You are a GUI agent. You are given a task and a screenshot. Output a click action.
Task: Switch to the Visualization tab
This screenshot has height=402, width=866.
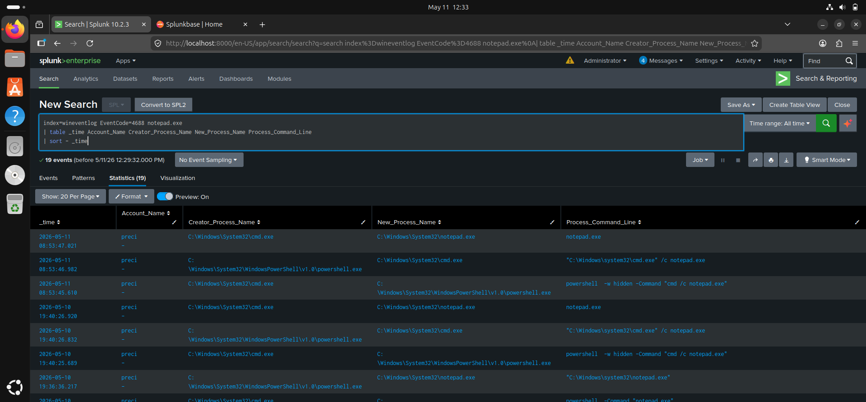[178, 178]
